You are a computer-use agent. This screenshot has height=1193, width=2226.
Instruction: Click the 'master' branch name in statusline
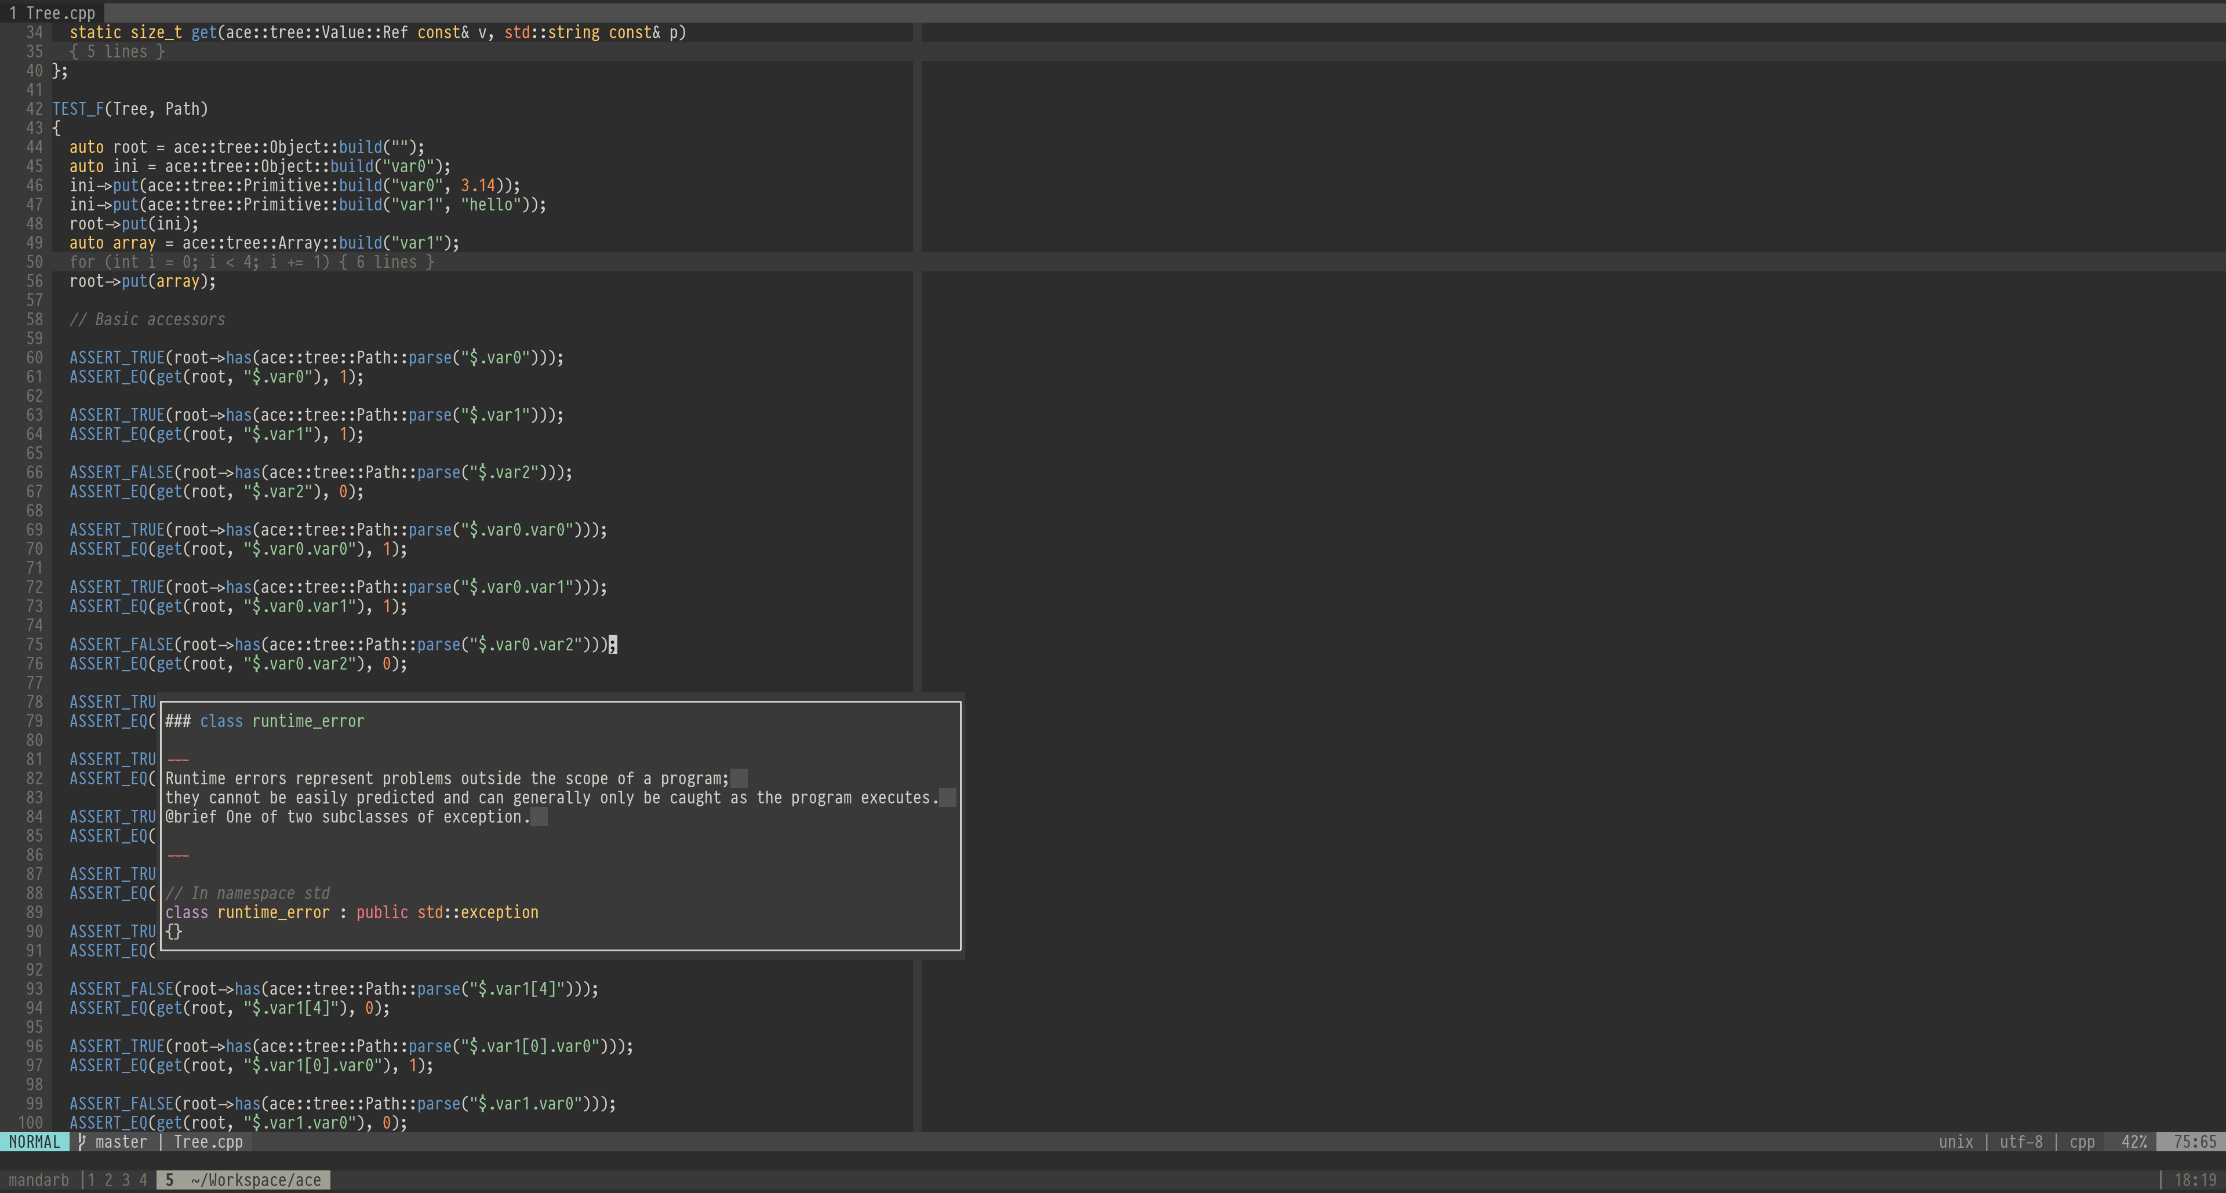[121, 1142]
